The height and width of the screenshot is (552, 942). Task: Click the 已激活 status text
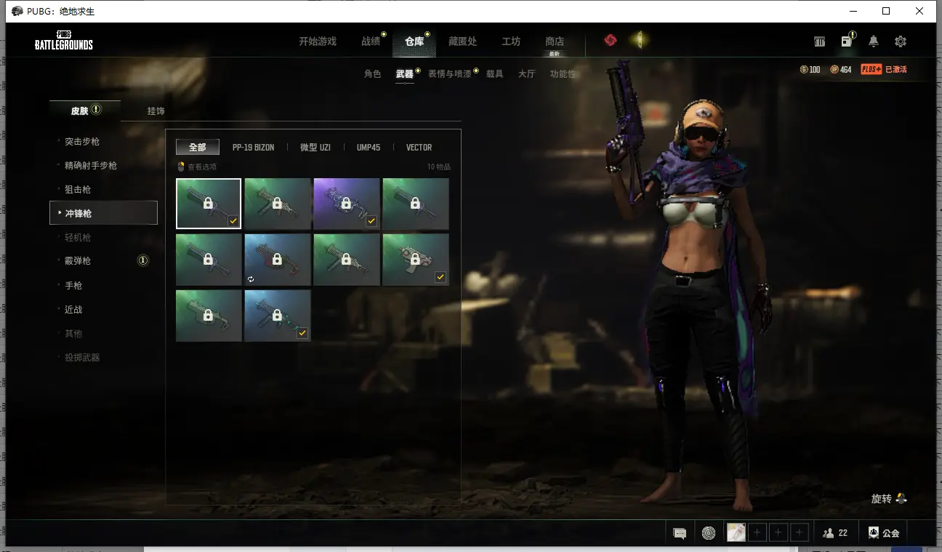pyautogui.click(x=896, y=70)
